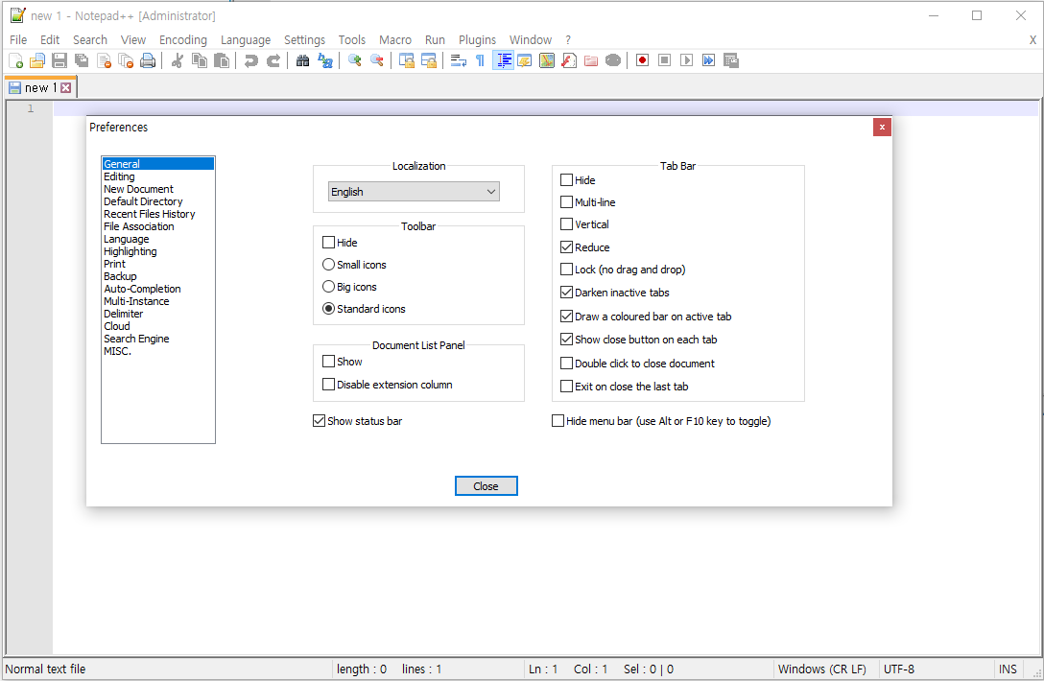Uncheck Show status bar
This screenshot has width=1044, height=681.
319,421
